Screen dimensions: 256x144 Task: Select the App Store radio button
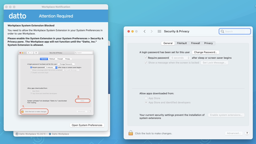point(146,98)
